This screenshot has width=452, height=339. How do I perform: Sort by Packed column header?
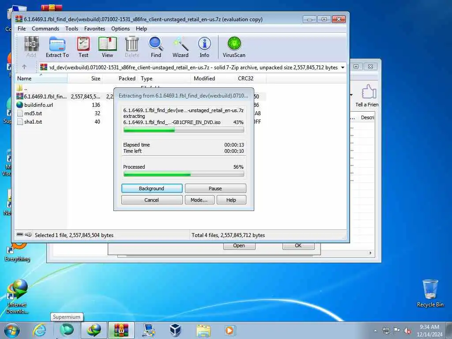tap(121, 79)
